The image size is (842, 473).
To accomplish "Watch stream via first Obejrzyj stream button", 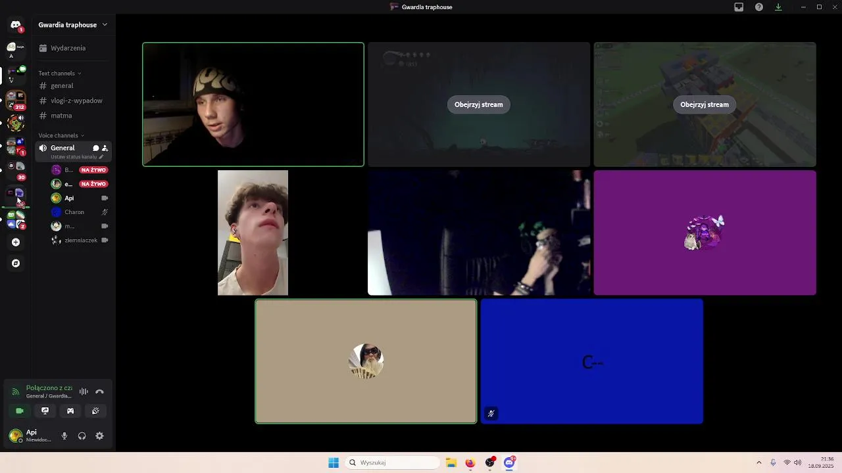I will pyautogui.click(x=478, y=104).
